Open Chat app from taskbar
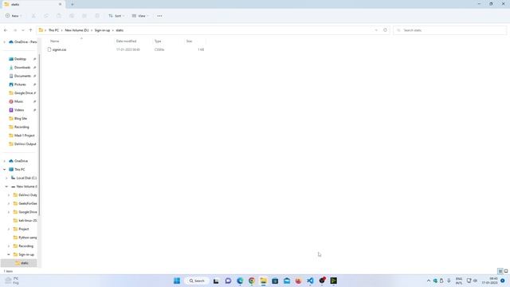This screenshot has width=510, height=287. coord(228,281)
